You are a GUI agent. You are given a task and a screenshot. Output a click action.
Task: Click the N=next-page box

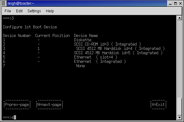(49, 104)
